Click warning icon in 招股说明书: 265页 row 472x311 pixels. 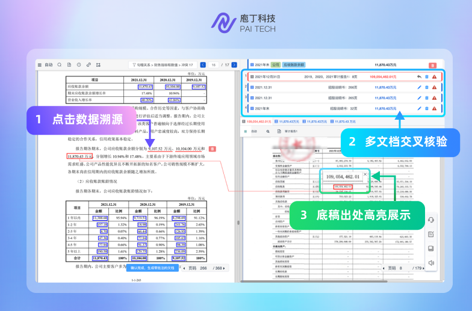[435, 97]
